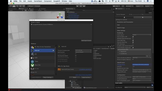Viewport: 162px width, 91px height.
Task: Click the Bundle Version Code field
Action: click(142, 68)
